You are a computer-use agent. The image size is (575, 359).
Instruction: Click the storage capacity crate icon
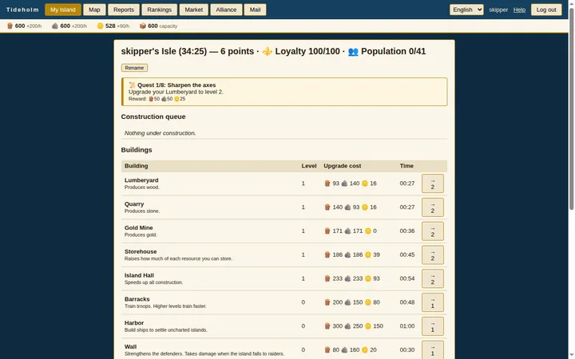pos(143,26)
